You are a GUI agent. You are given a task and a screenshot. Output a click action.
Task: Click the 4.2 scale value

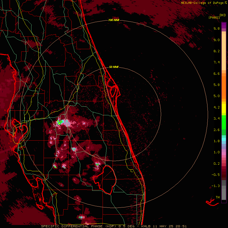click(x=217, y=107)
